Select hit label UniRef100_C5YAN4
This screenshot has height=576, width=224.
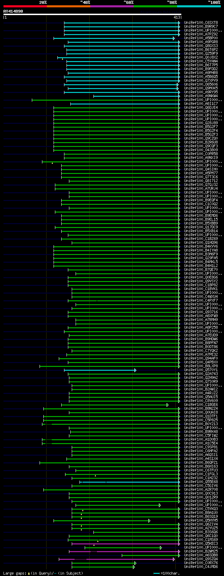[x=201, y=61]
